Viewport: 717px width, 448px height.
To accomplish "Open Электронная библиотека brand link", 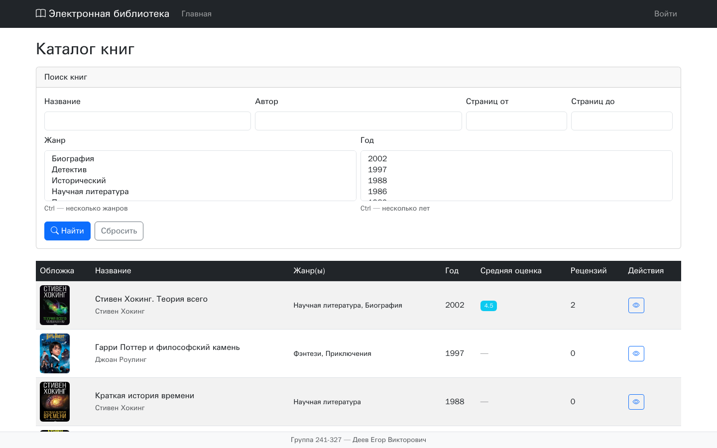I will click(x=103, y=13).
